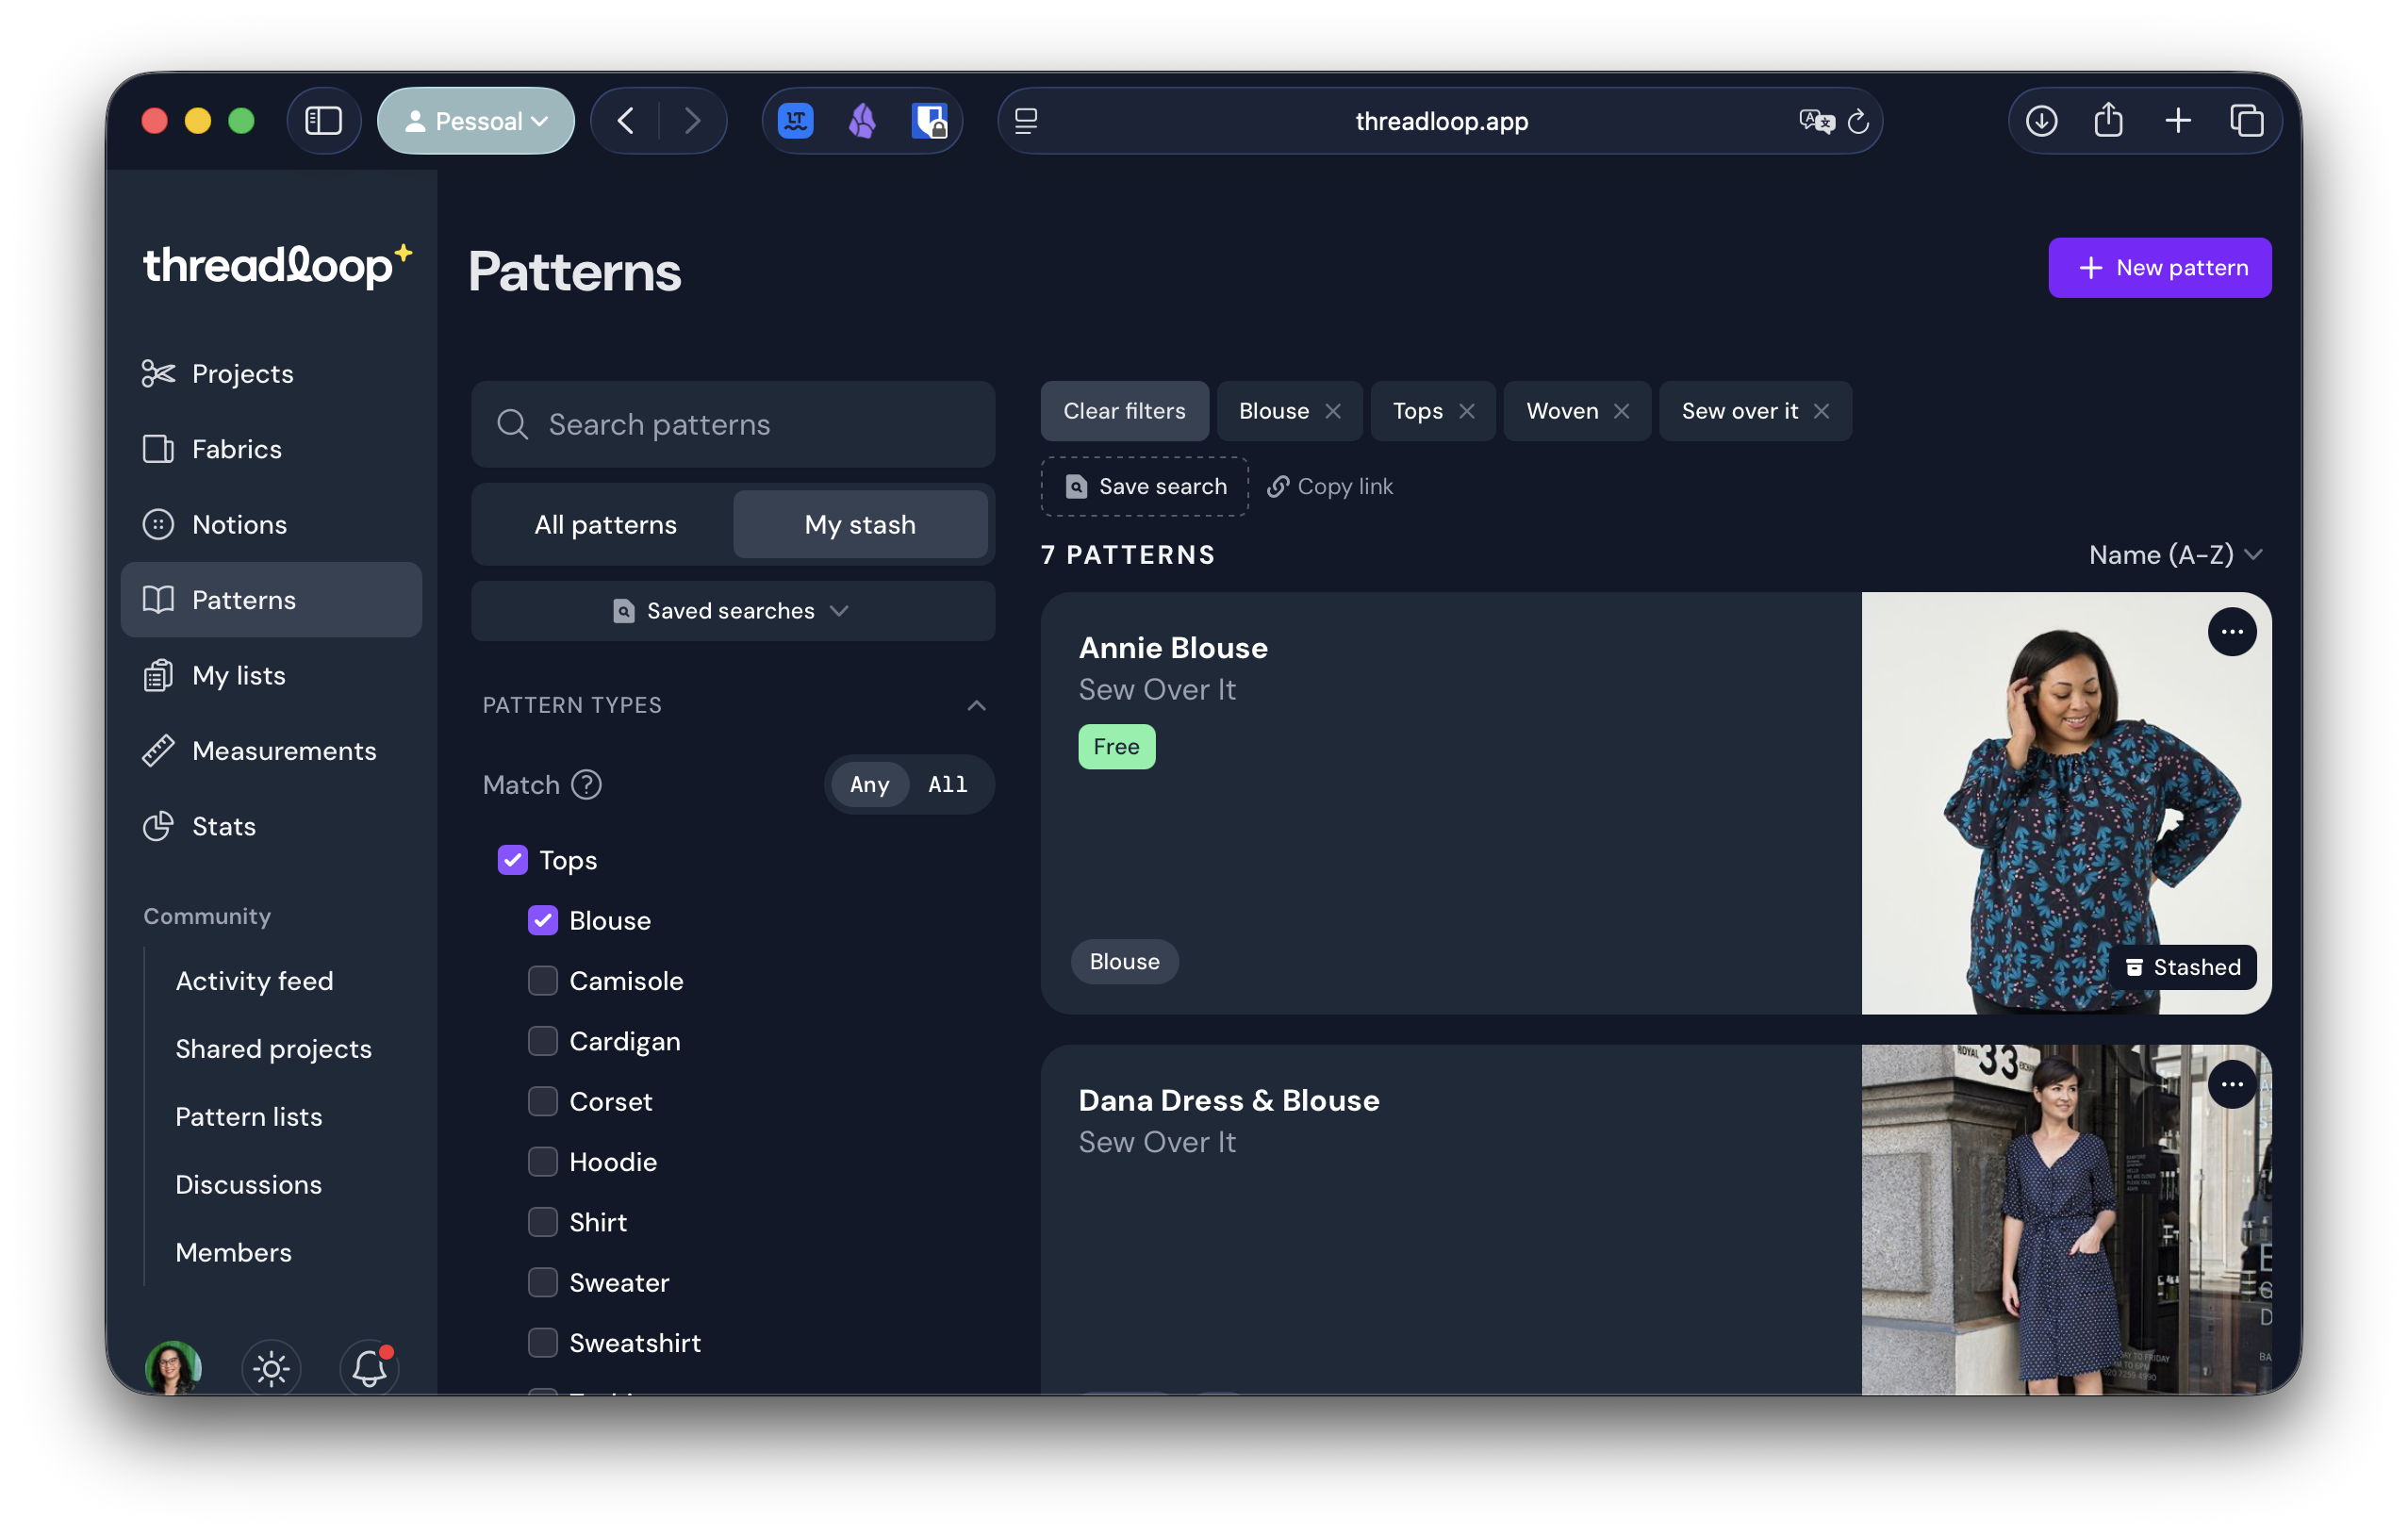Image resolution: width=2408 pixels, height=1535 pixels.
Task: Click the New pattern button
Action: pos(2159,268)
